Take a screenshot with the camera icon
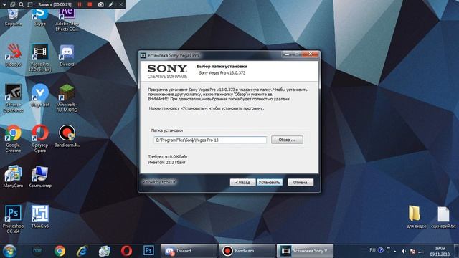Image resolution: width=459 pixels, height=258 pixels. (100, 4)
